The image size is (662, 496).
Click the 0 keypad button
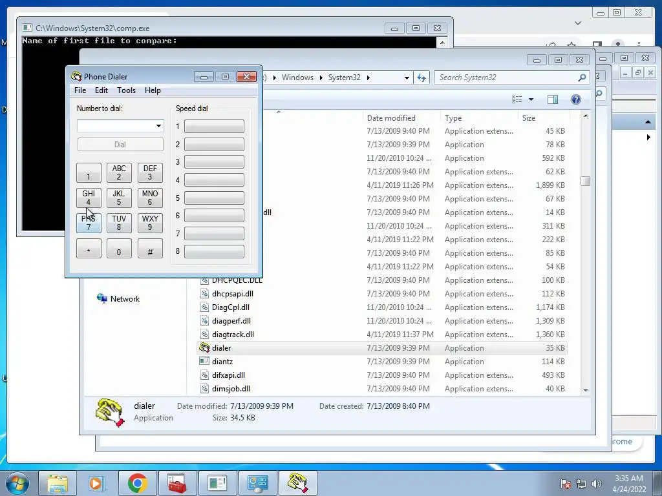(x=119, y=249)
